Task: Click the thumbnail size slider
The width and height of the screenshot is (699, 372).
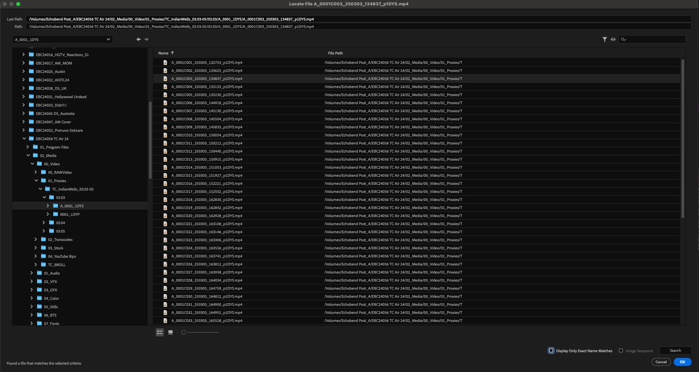Action: (x=184, y=332)
